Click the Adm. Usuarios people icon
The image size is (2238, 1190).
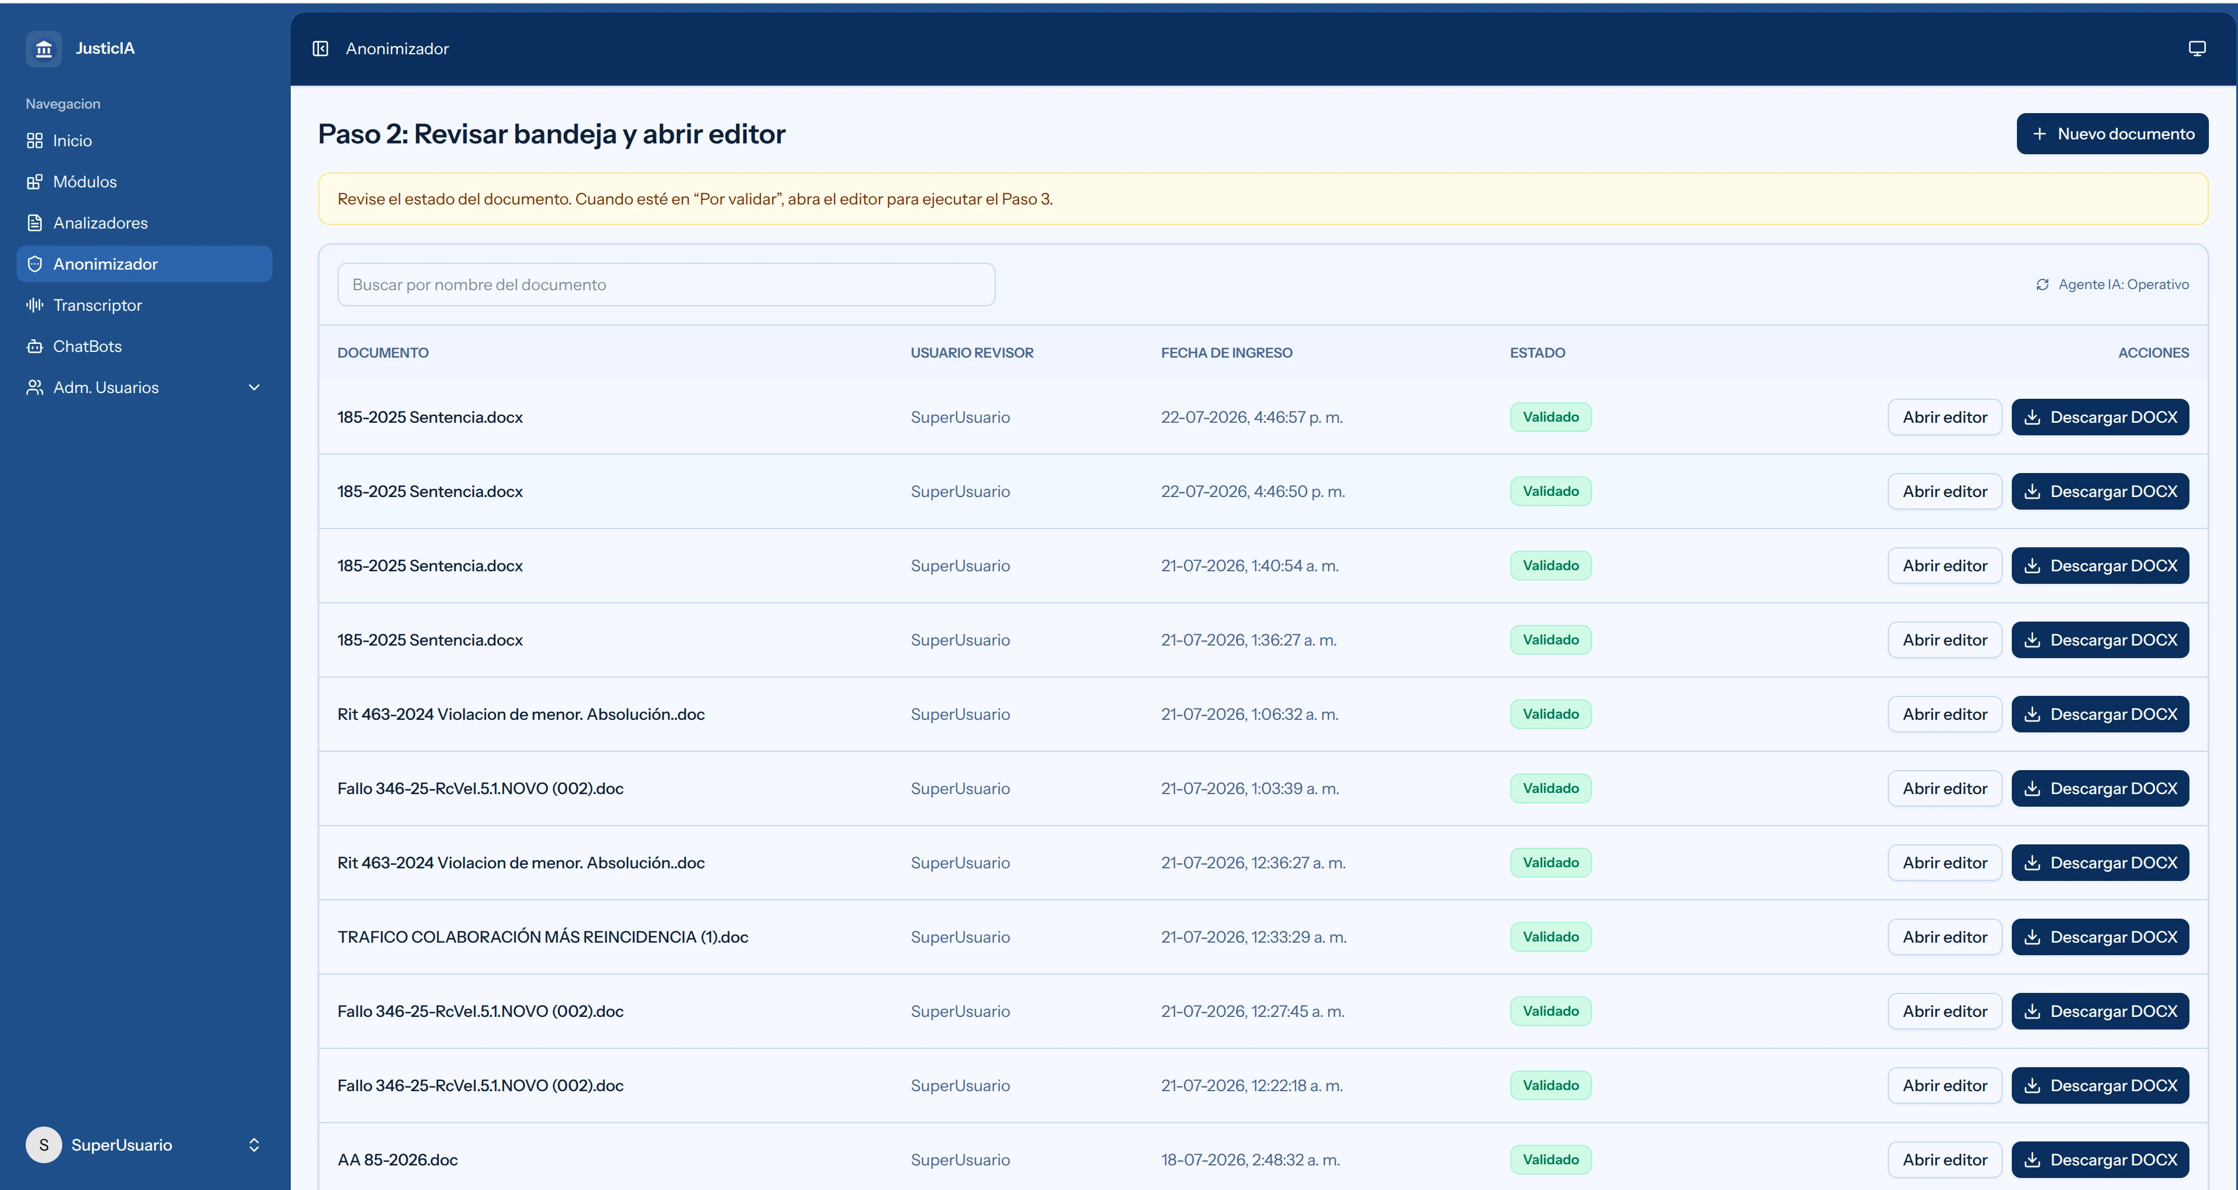[35, 387]
